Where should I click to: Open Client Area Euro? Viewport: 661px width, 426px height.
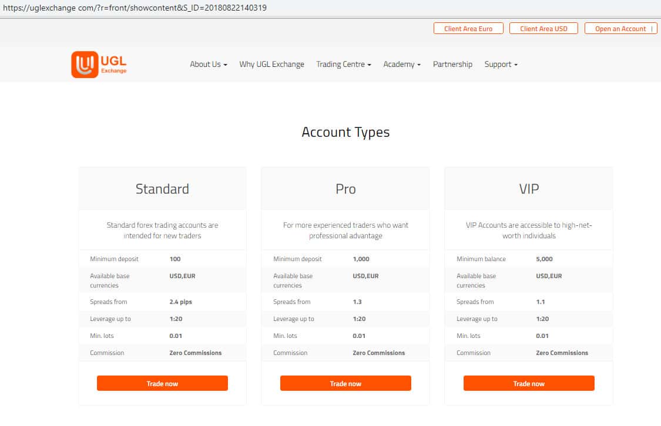point(468,29)
